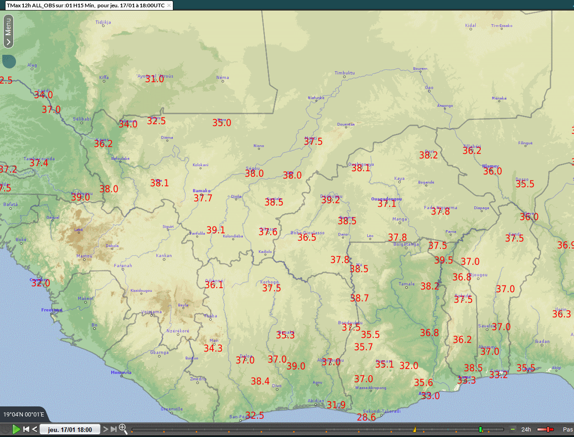Click the Timbuktu city label
Viewport: 574px width, 437px height.
[344, 73]
